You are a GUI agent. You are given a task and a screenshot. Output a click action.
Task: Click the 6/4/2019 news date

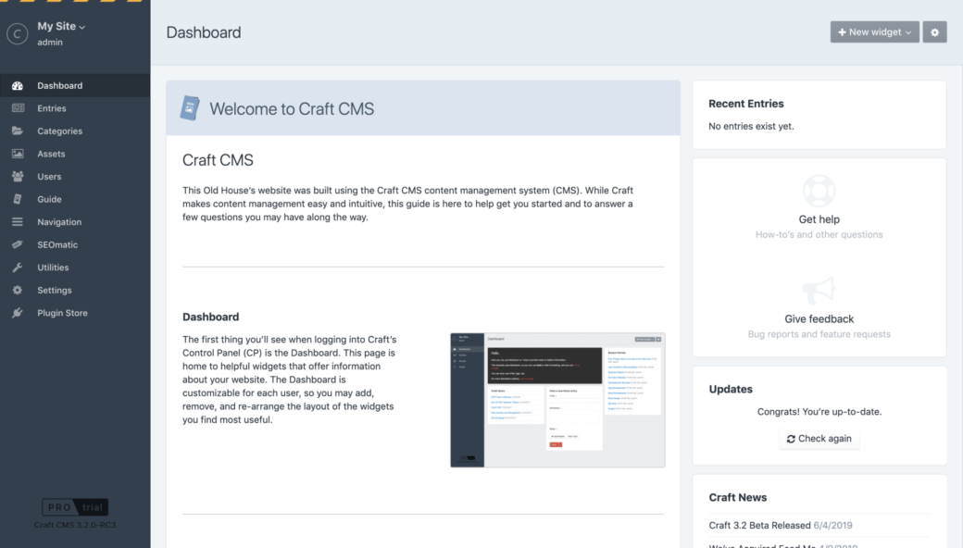[832, 525]
